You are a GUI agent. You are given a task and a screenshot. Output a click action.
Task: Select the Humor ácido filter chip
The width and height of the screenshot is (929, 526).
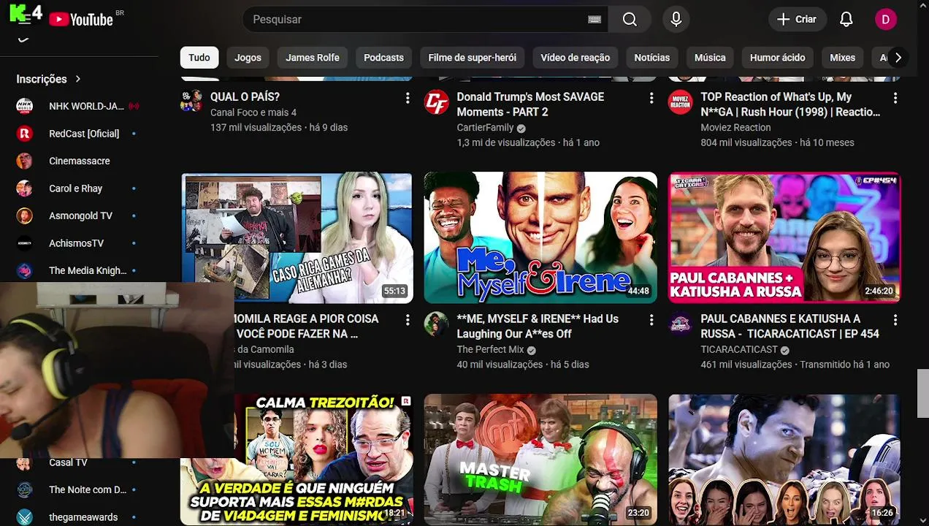tap(778, 58)
